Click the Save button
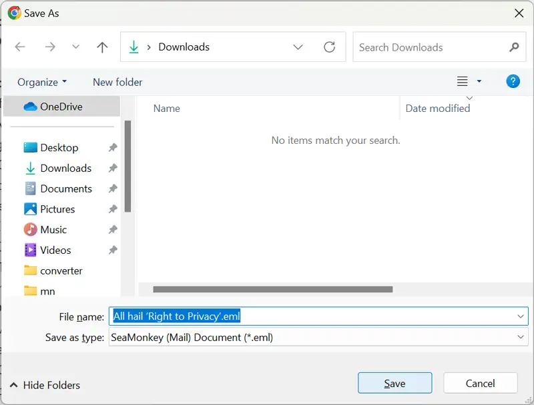Screen dimensions: 534x405 coord(394,383)
